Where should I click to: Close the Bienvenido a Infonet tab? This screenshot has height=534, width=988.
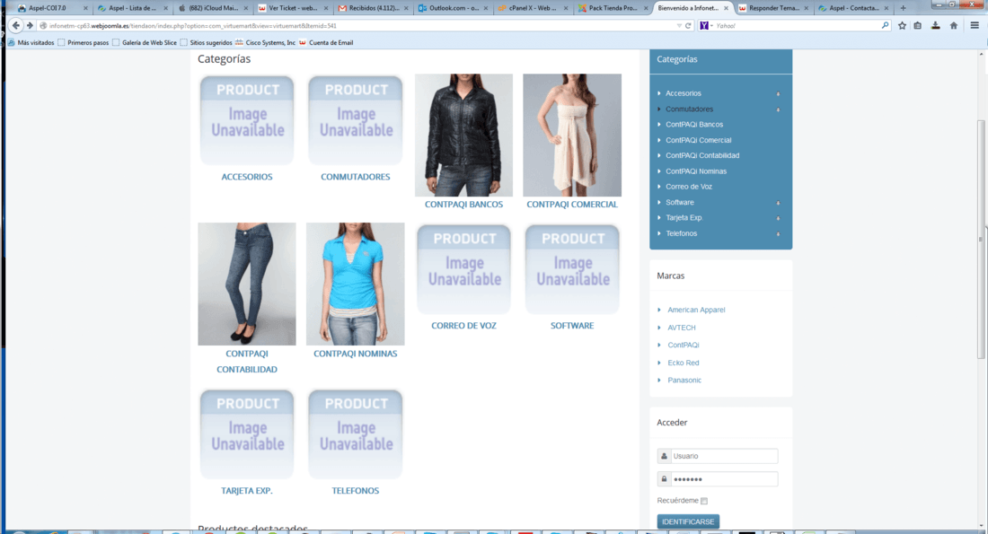coord(726,8)
